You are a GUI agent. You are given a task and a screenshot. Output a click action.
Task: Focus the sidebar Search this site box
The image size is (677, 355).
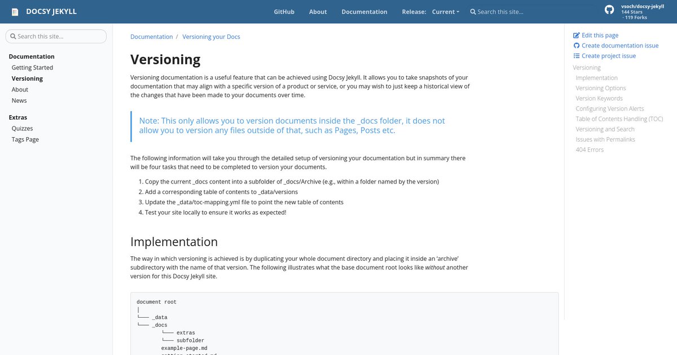pos(56,36)
